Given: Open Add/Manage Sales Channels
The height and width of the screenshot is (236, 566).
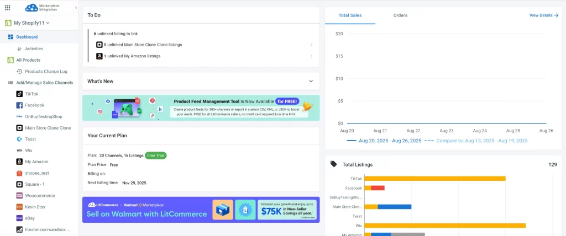Looking at the screenshot, I should click(44, 83).
